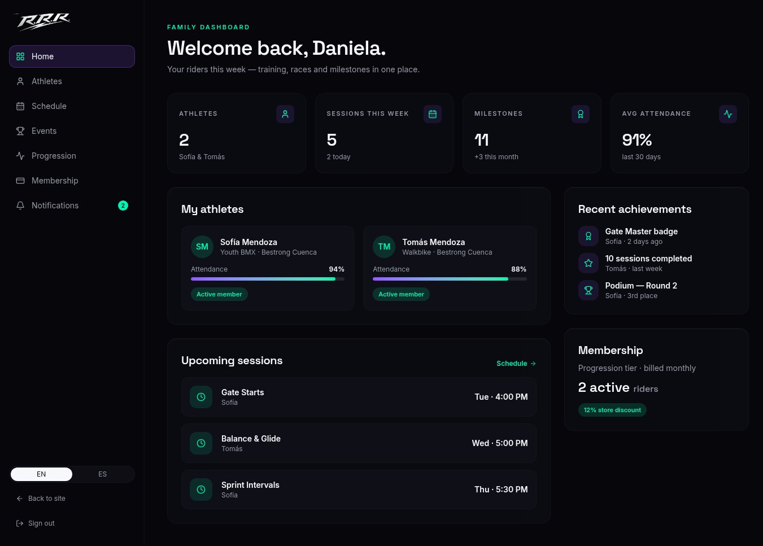Open the Progression page
The image size is (763, 546).
point(72,156)
